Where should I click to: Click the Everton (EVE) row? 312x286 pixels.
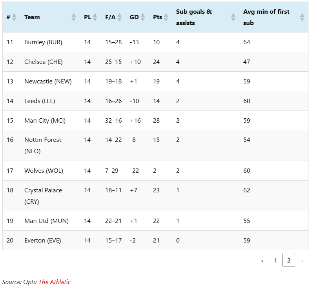point(43,241)
